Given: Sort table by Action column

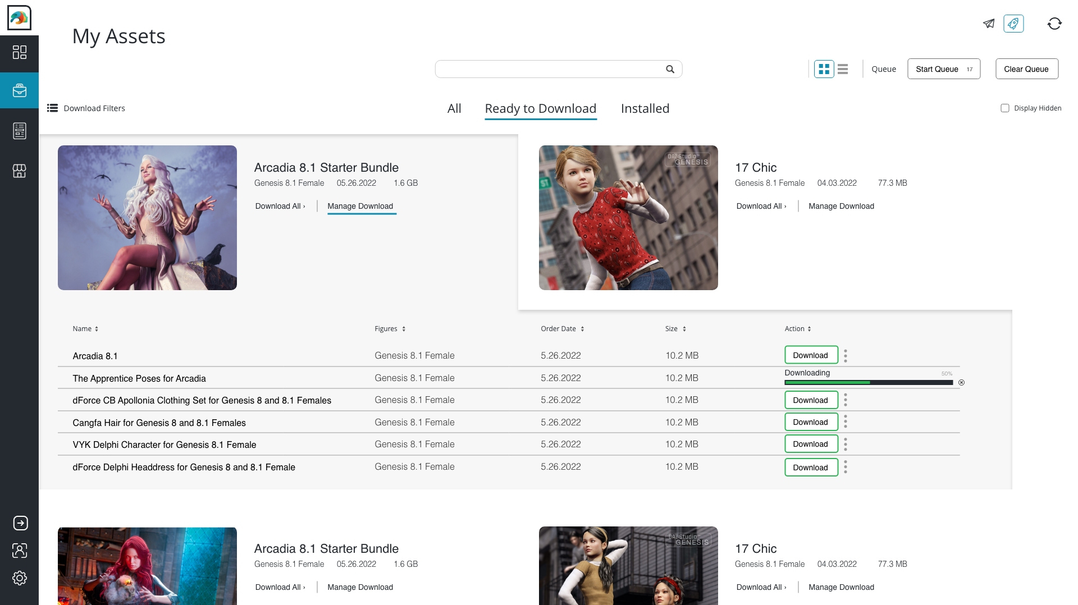Looking at the screenshot, I should click(x=797, y=329).
